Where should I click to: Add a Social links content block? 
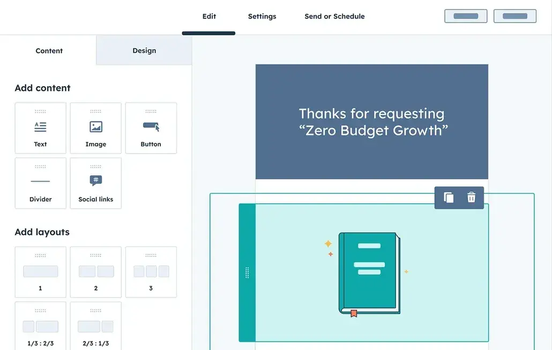(95, 182)
